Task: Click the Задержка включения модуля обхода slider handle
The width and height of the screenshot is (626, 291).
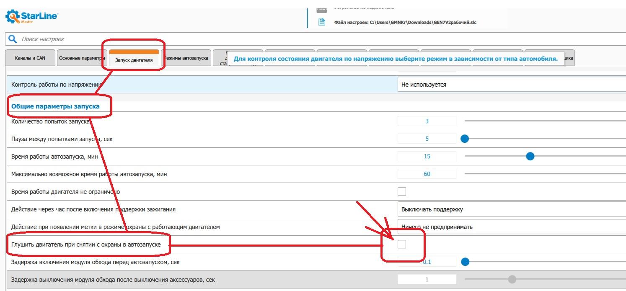Action: coord(465,262)
